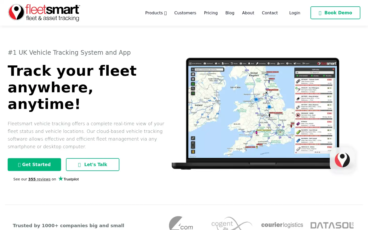Open the Contact page
Image resolution: width=368 pixels, height=230 pixels.
(270, 13)
